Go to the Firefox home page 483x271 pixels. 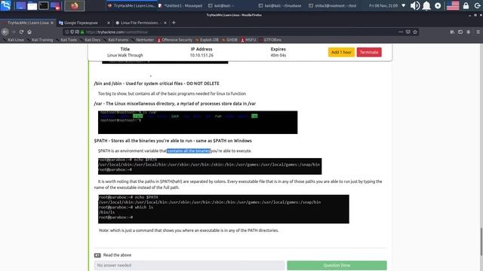click(29, 32)
